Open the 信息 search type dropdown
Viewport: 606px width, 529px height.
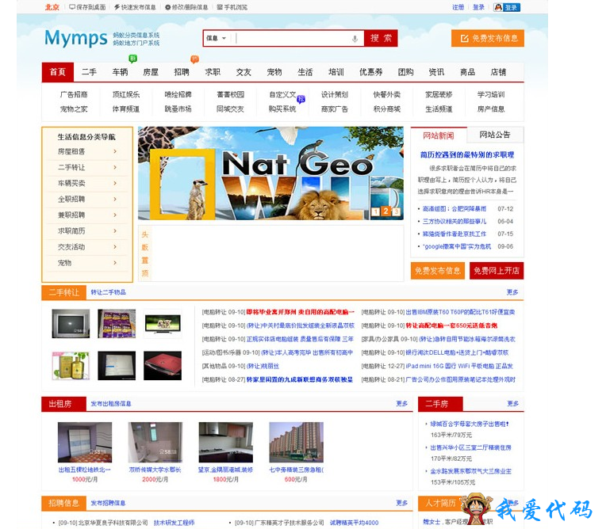(217, 38)
